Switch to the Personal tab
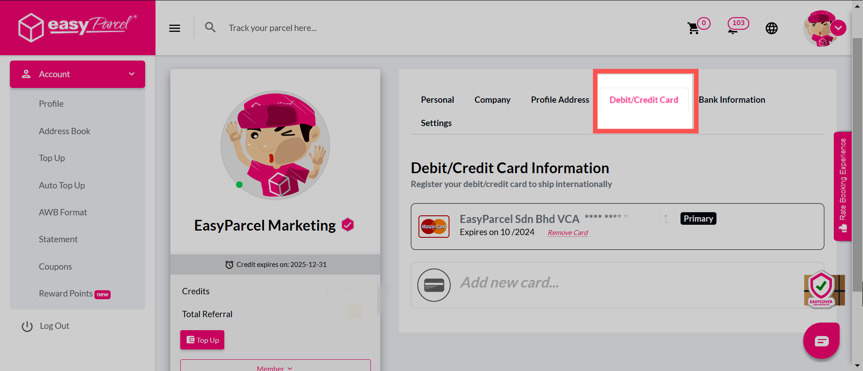The width and height of the screenshot is (863, 371). (437, 100)
